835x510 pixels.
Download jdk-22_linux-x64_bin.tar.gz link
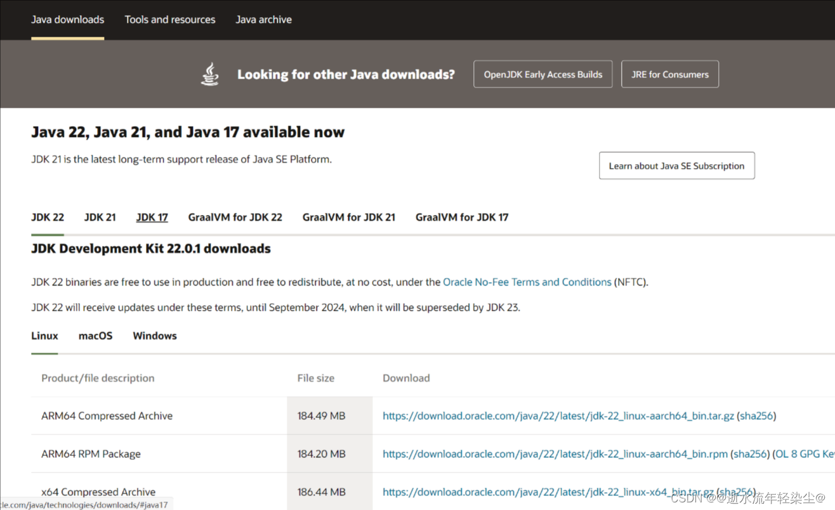(x=548, y=492)
